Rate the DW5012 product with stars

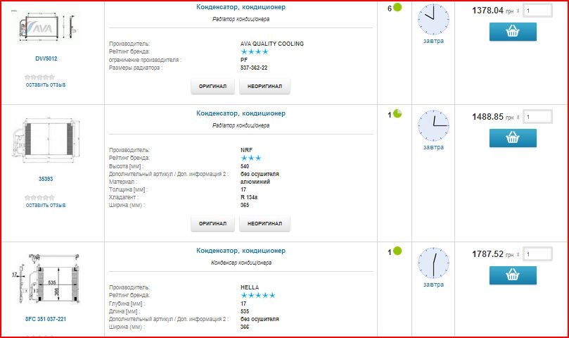point(39,77)
